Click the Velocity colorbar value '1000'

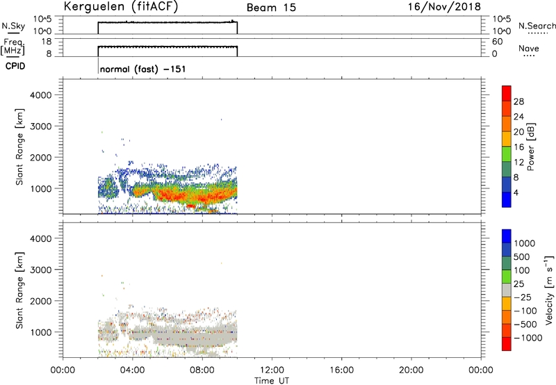point(525,243)
